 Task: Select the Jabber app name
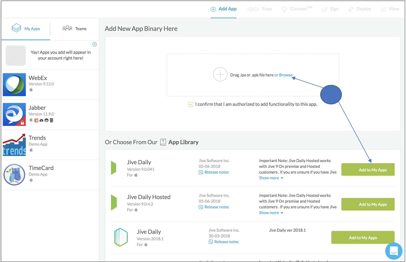(x=37, y=108)
